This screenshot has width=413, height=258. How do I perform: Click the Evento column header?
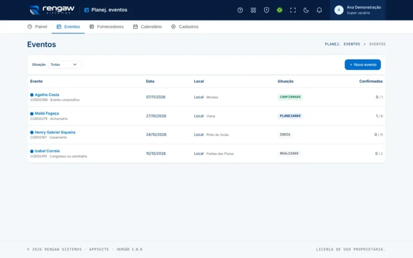(37, 81)
